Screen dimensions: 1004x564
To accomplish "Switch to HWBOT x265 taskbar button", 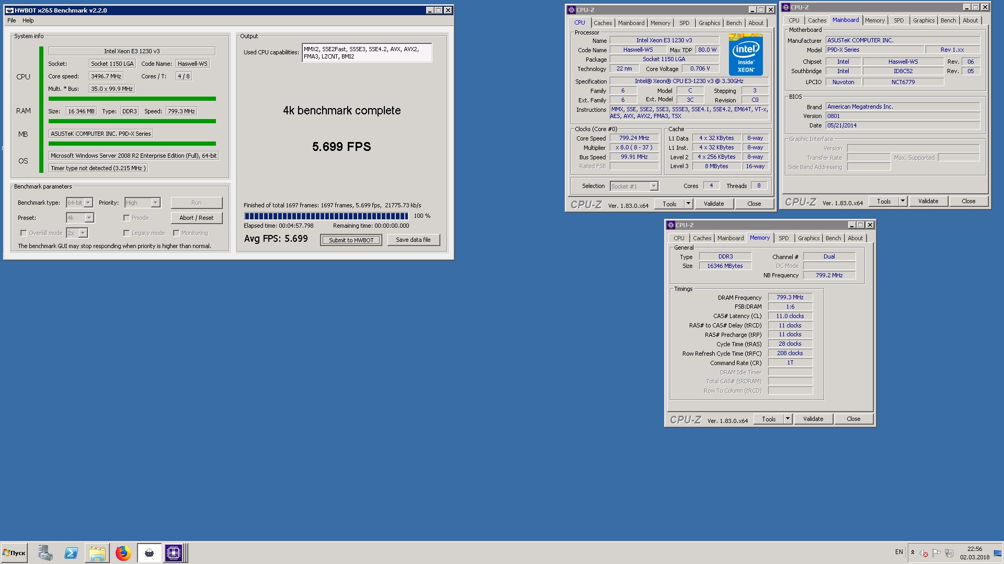I will [x=150, y=553].
